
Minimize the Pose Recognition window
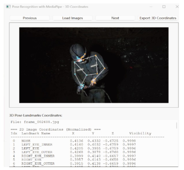click(x=151, y=7)
